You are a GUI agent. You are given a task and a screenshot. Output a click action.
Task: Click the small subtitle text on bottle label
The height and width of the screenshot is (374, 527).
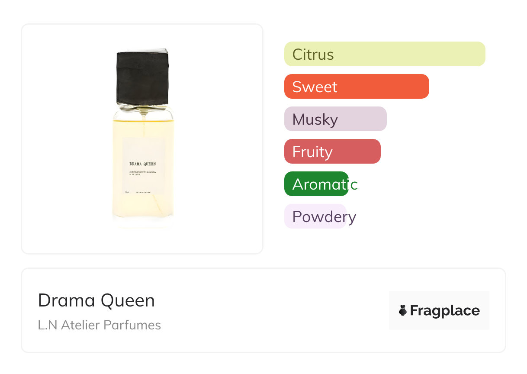pyautogui.click(x=142, y=173)
